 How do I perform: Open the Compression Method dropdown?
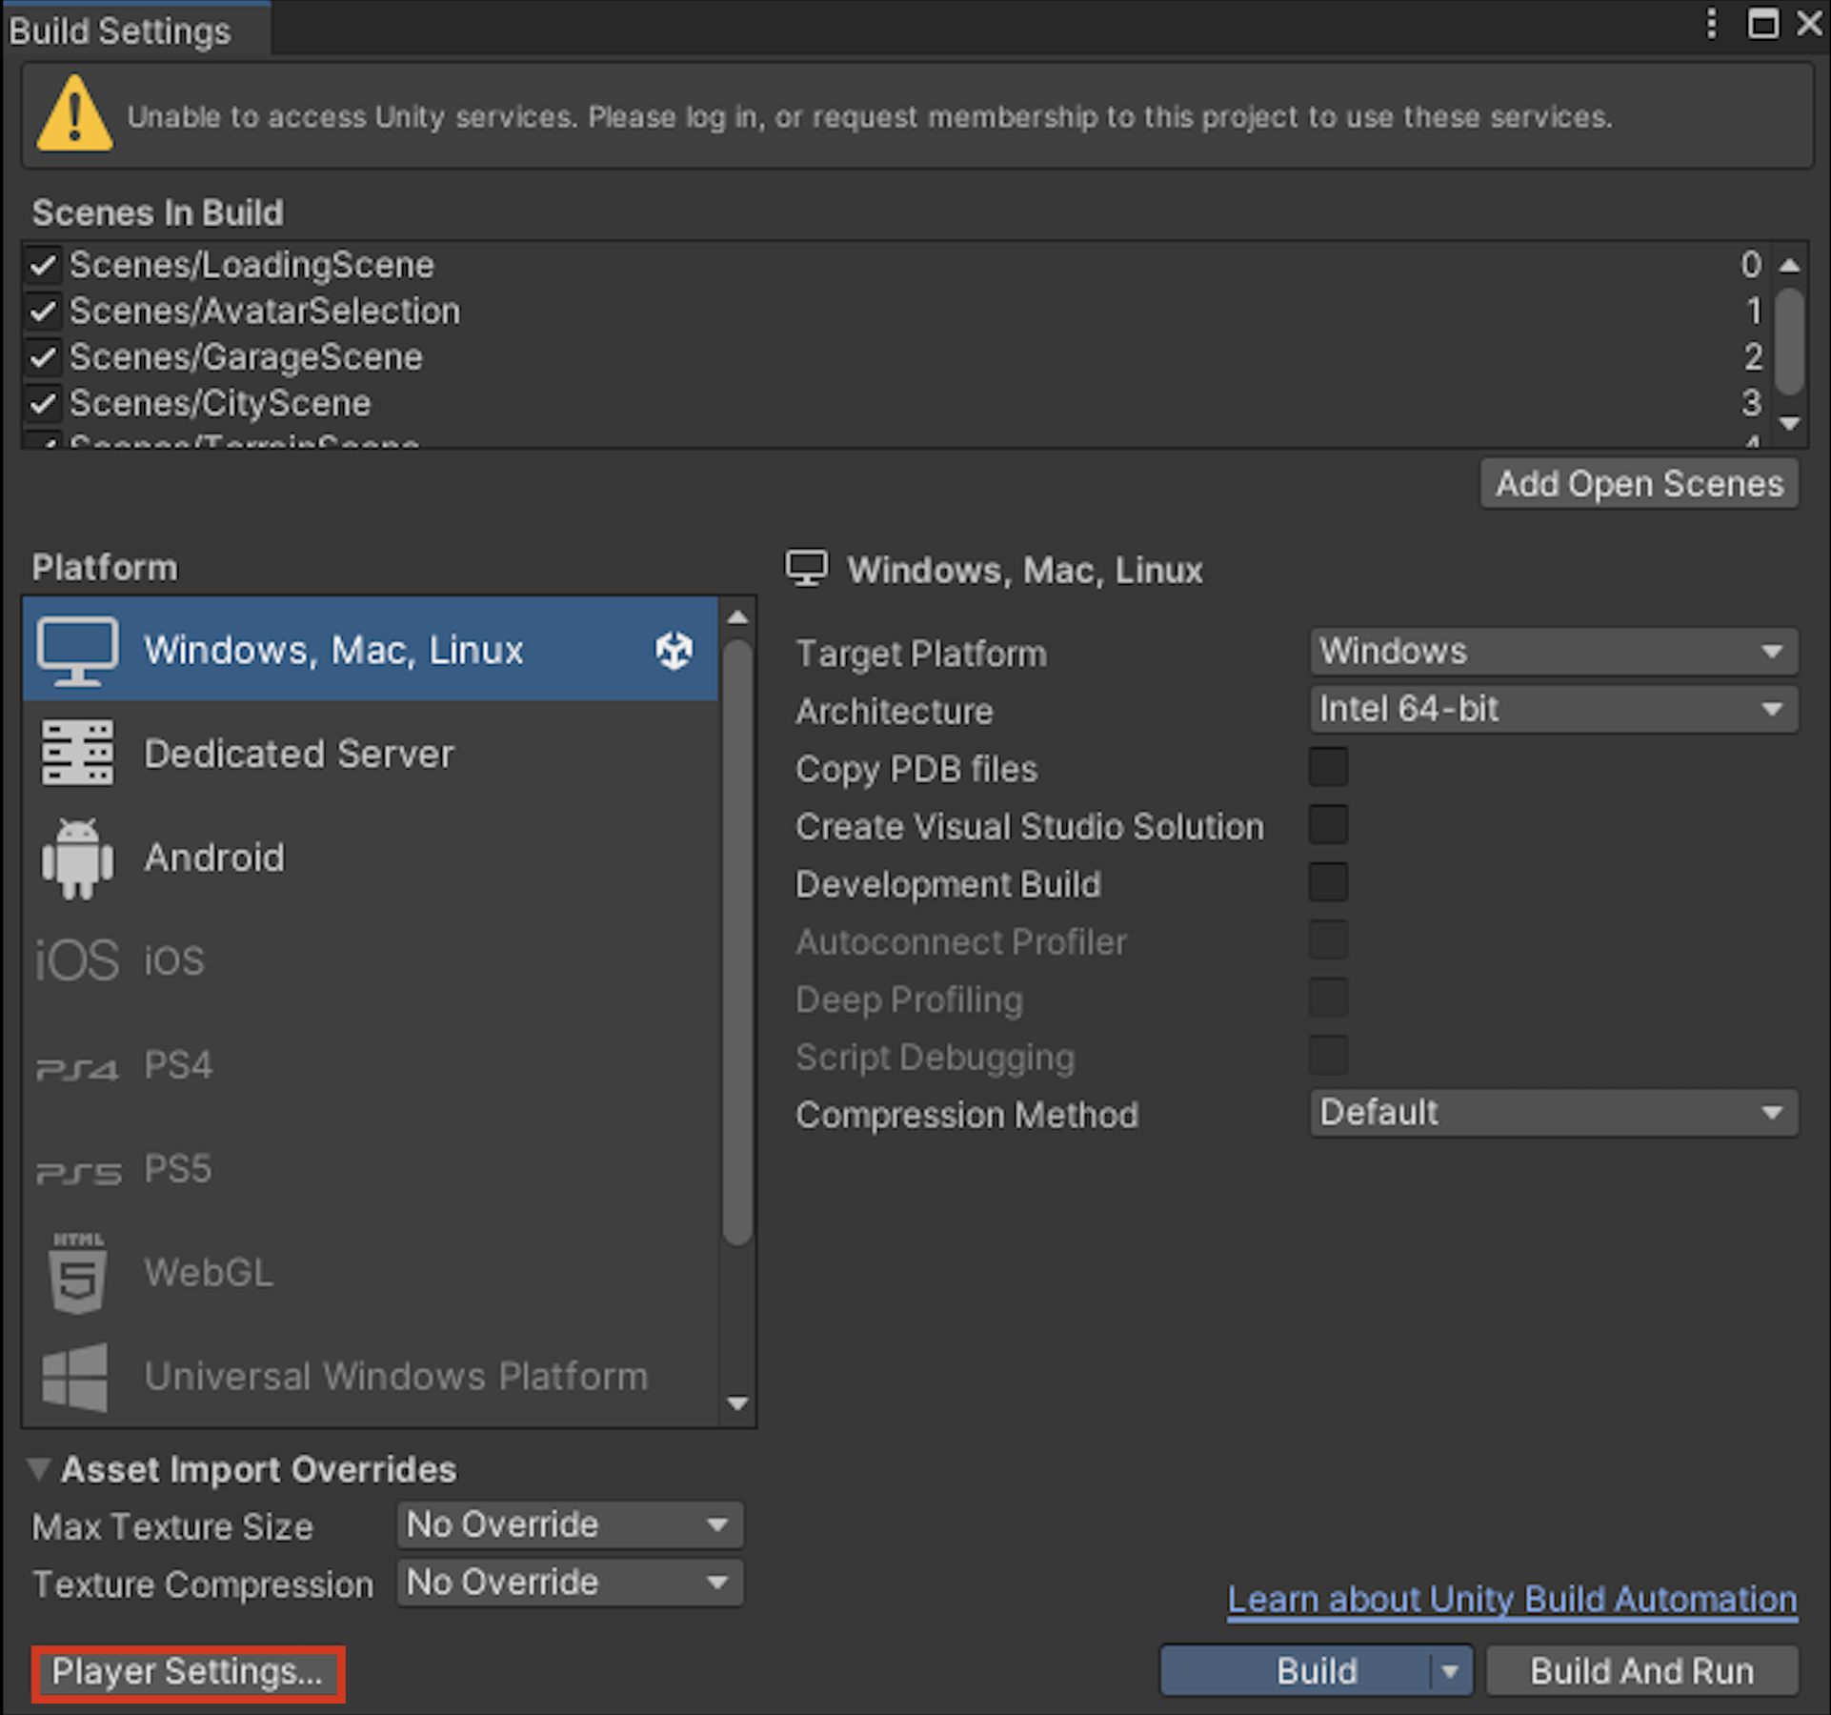(1539, 1111)
